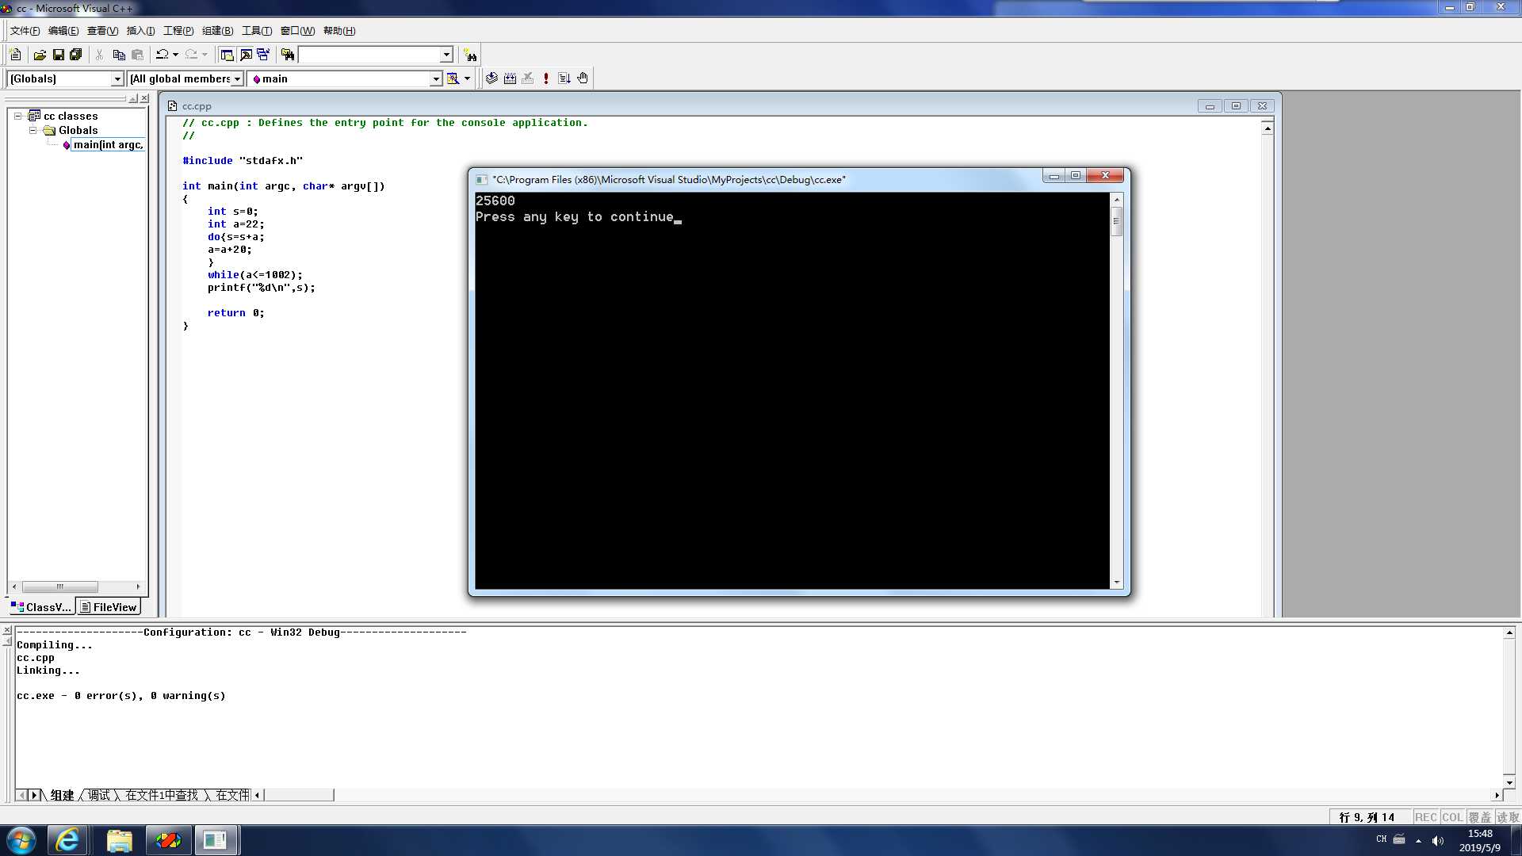Open the 插入(I) menu

[140, 31]
